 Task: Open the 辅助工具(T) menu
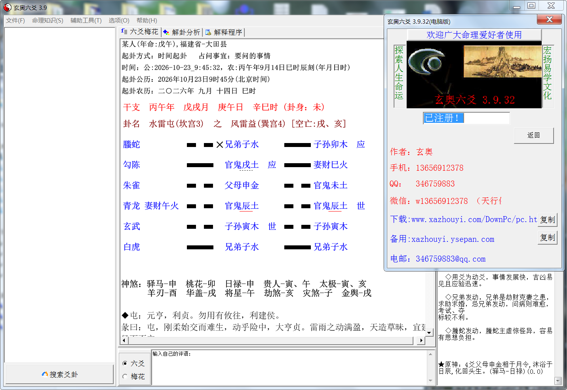86,21
